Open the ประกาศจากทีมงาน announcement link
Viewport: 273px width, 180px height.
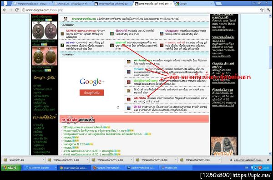click(x=84, y=19)
